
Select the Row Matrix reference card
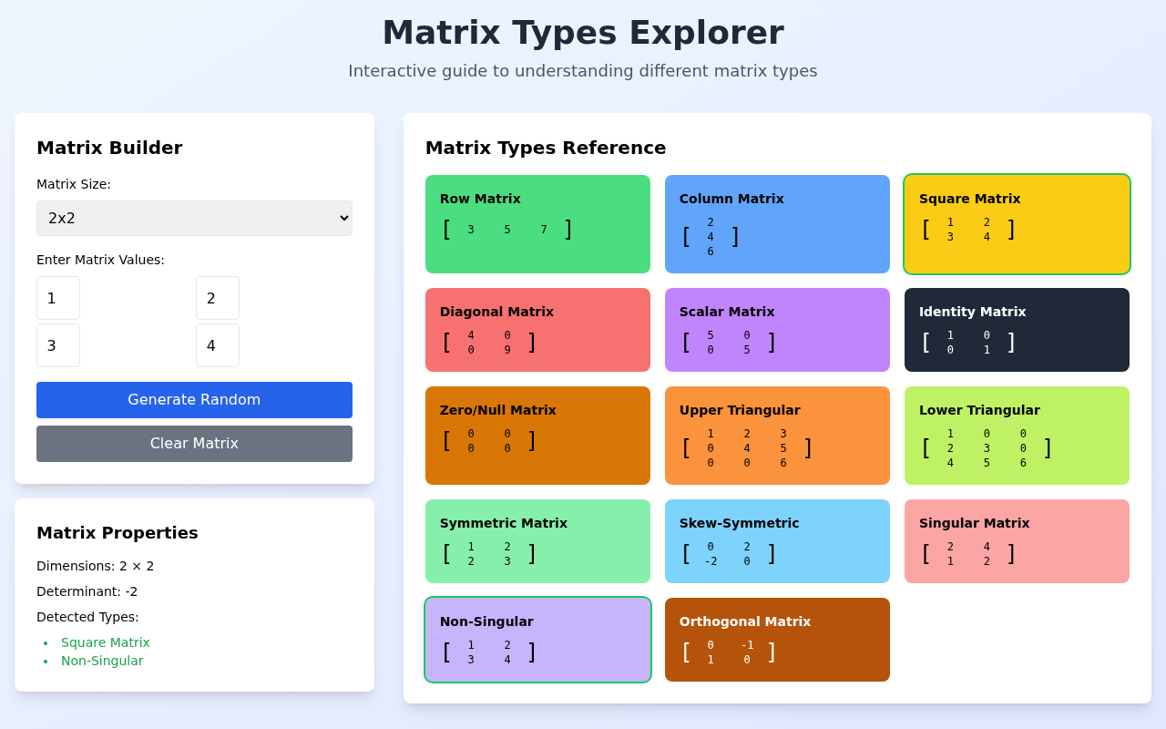tap(537, 223)
